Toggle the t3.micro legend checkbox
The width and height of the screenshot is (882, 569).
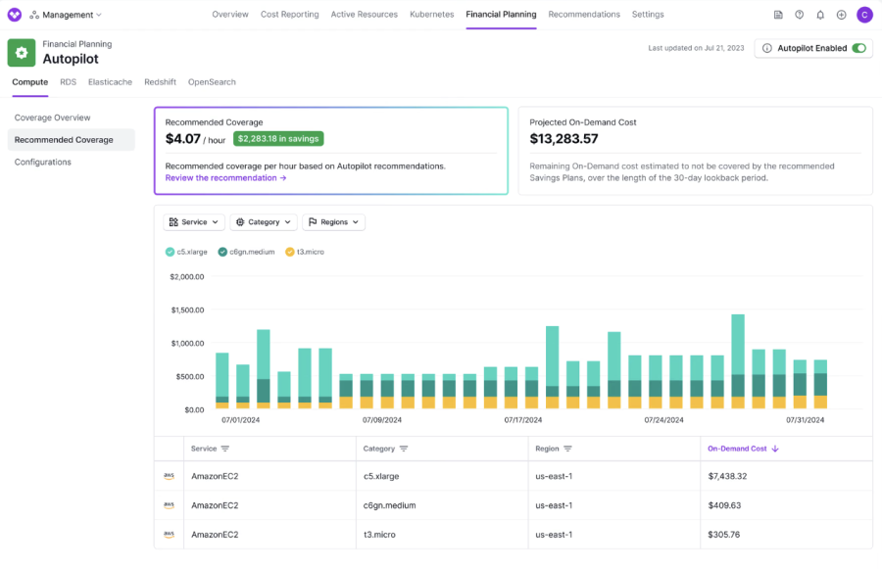point(290,252)
